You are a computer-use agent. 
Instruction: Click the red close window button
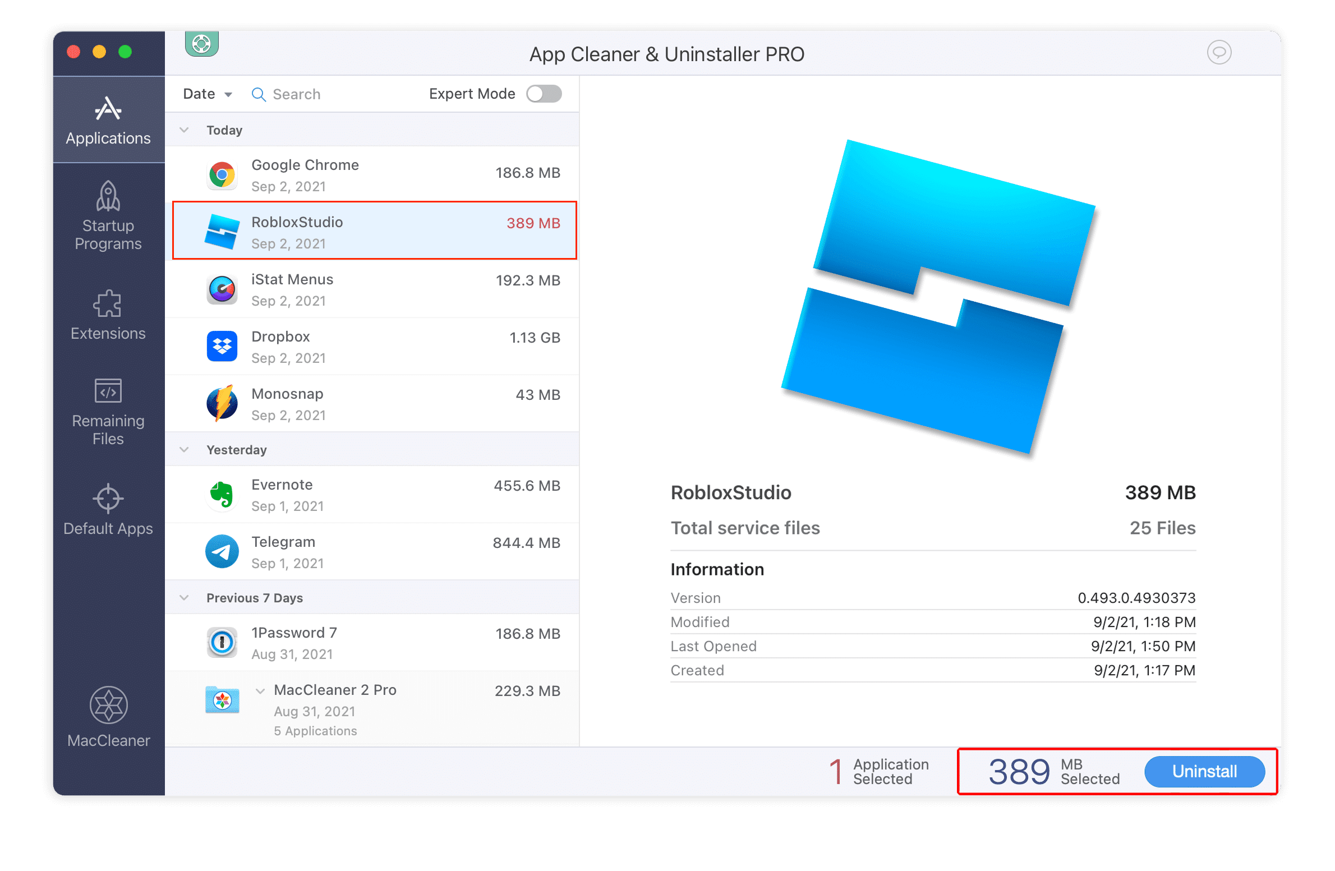click(73, 52)
